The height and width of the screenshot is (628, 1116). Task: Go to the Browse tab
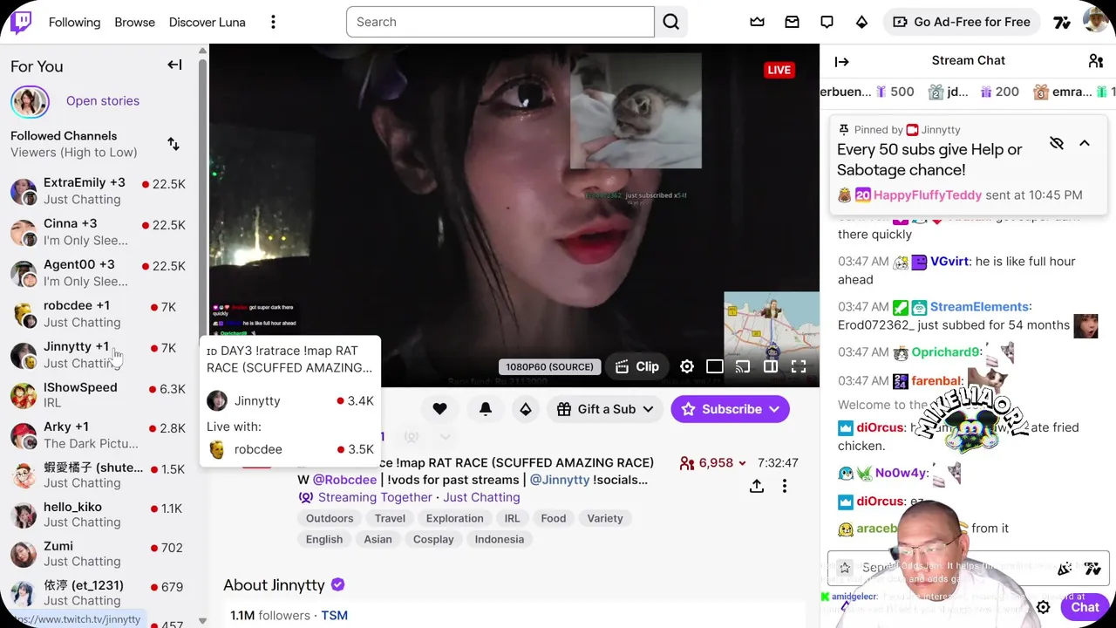[x=134, y=22]
